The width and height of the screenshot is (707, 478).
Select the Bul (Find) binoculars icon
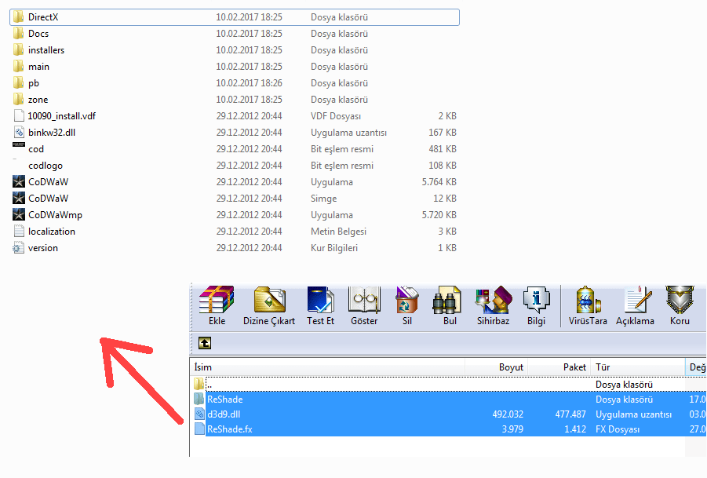[x=450, y=305]
